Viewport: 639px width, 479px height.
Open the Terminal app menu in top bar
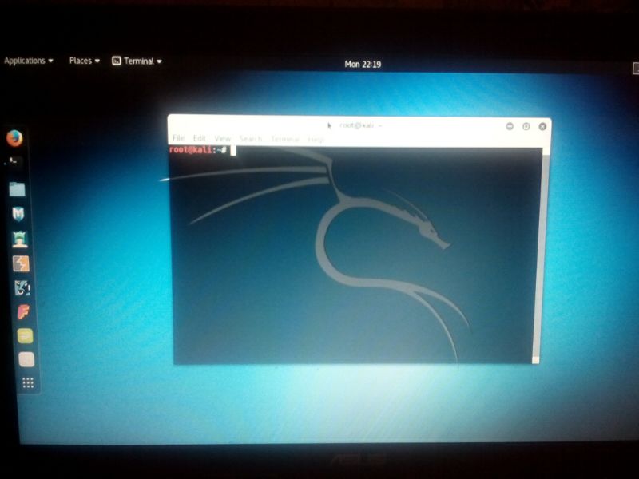tap(137, 61)
